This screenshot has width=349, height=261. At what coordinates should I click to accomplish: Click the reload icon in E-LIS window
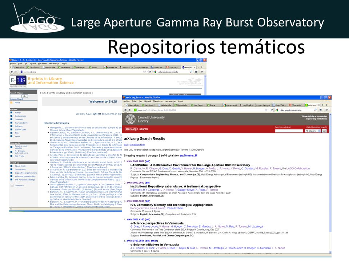[150, 72]
